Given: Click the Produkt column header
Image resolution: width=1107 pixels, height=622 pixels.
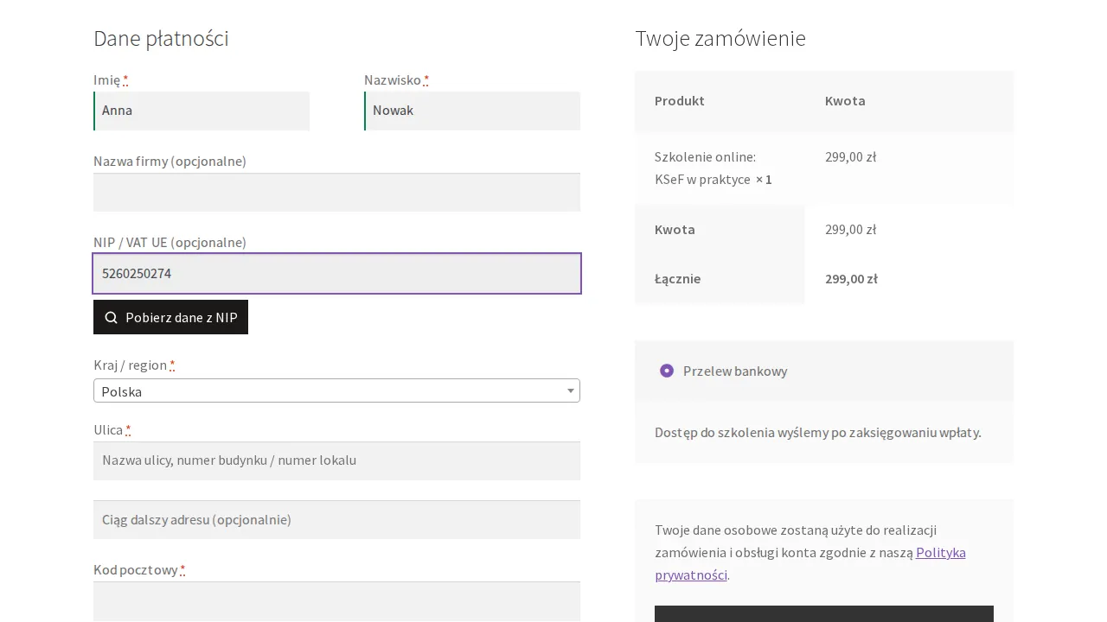Looking at the screenshot, I should pyautogui.click(x=680, y=100).
